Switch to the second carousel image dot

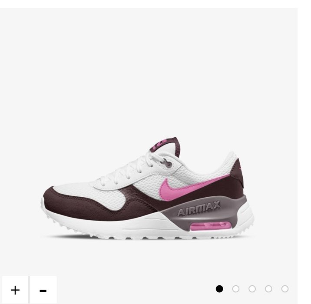point(235,289)
